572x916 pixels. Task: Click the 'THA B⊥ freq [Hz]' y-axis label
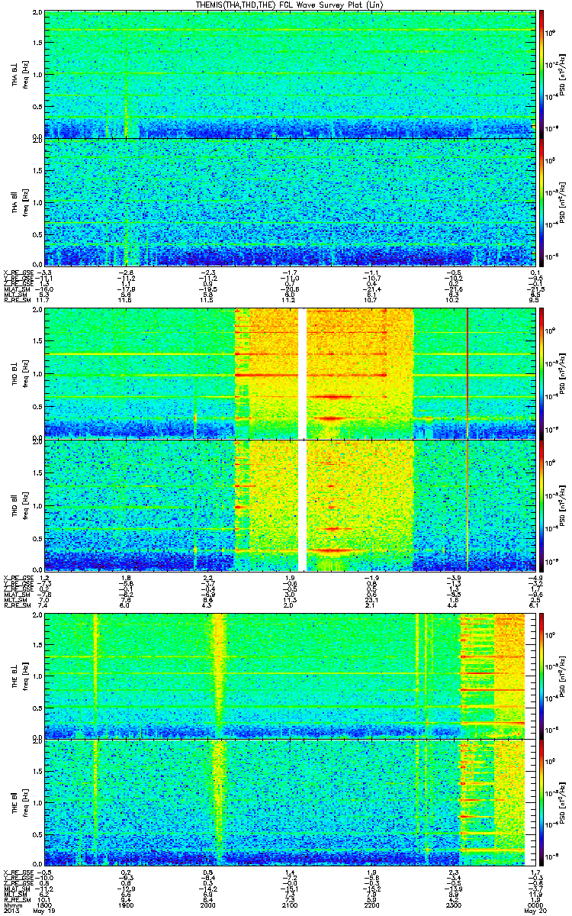(19, 74)
